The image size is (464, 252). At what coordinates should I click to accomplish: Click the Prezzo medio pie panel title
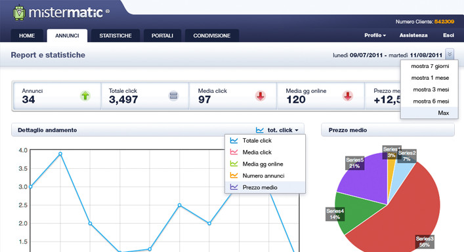(x=348, y=130)
